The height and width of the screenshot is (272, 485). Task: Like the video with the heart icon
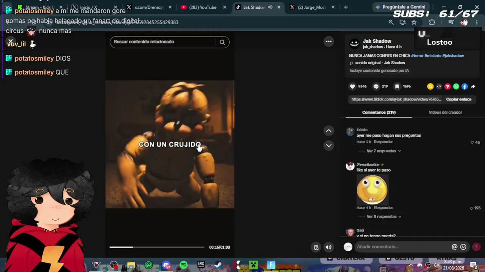pyautogui.click(x=352, y=87)
